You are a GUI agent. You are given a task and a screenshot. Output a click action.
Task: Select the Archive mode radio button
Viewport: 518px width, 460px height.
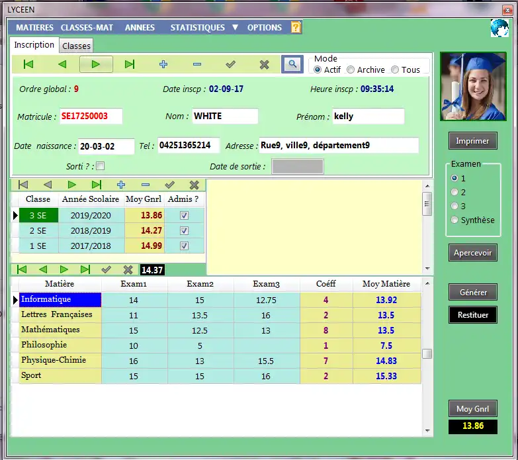351,69
